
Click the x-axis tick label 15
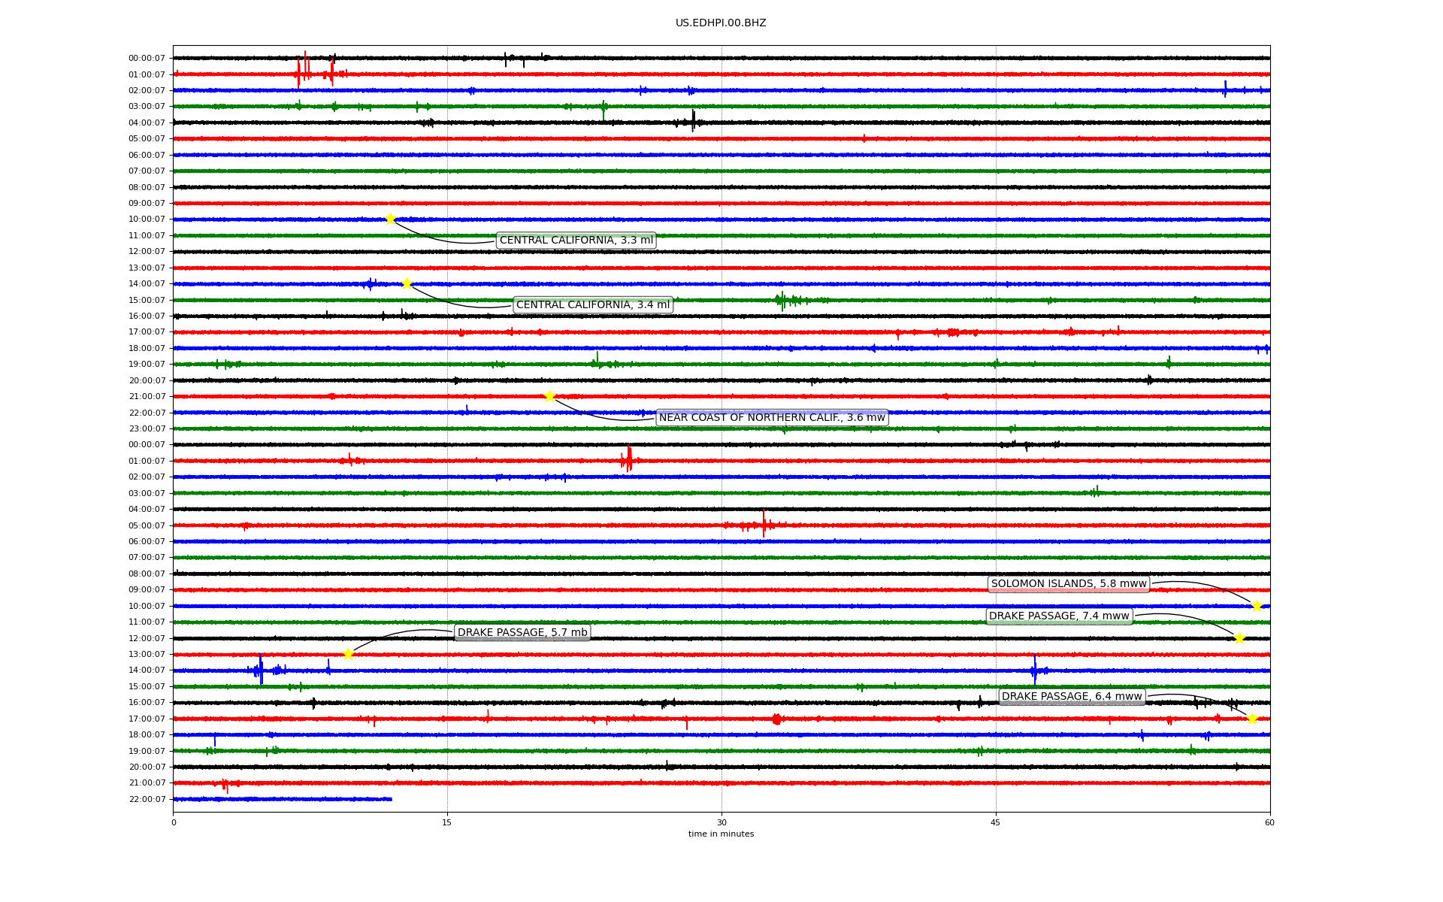pos(447,822)
